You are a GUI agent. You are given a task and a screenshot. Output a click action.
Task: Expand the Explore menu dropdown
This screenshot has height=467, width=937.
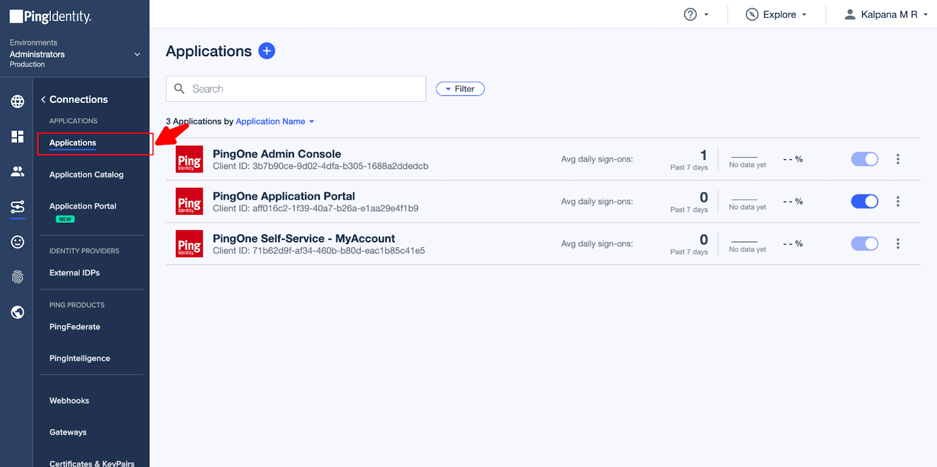pos(777,15)
